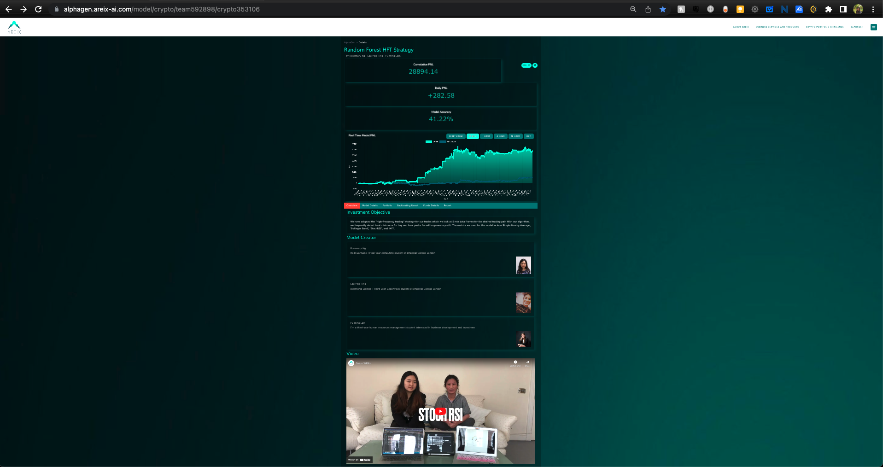883x467 pixels.
Task: Click the Share arrow icon on the video player
Action: pyautogui.click(x=527, y=362)
